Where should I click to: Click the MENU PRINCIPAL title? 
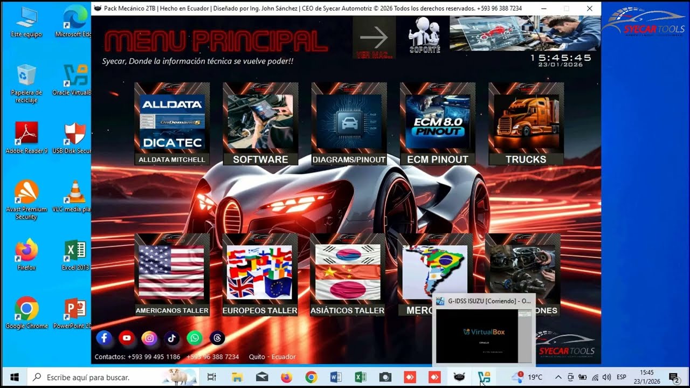[x=216, y=41]
